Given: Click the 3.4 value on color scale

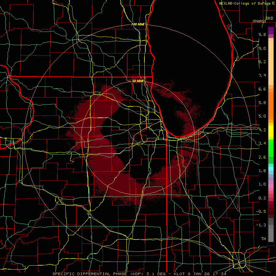Looking at the screenshot, I should pyautogui.click(x=262, y=144).
